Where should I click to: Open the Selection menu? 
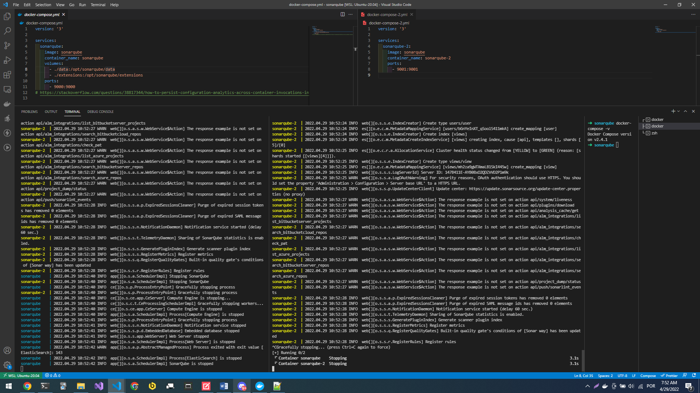(x=43, y=5)
